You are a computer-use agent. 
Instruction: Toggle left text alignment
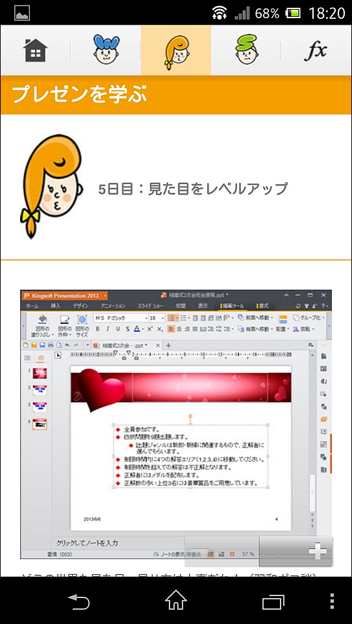click(x=171, y=329)
